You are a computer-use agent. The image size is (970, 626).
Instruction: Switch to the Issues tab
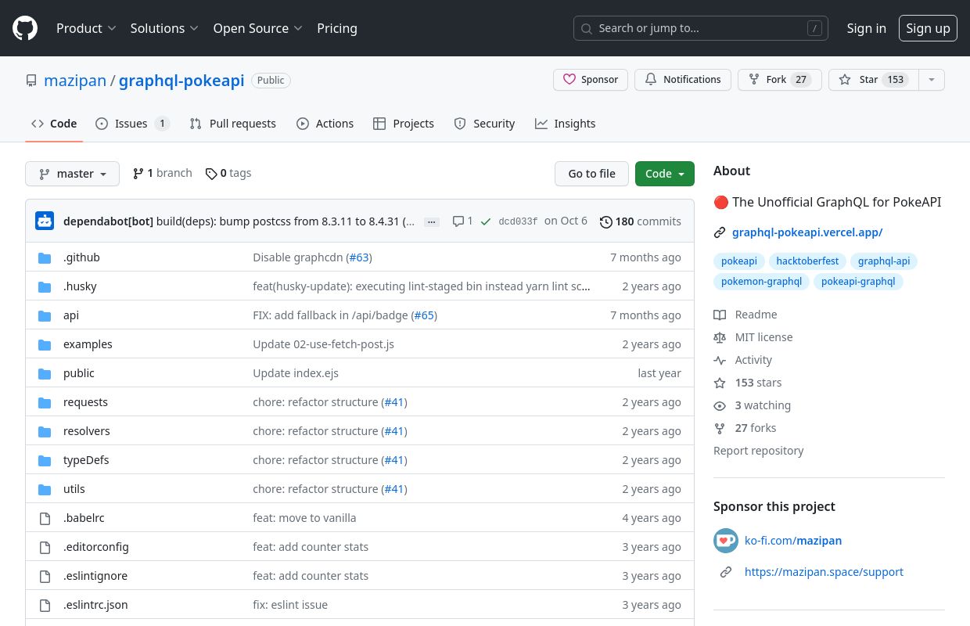[x=132, y=124]
